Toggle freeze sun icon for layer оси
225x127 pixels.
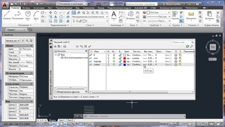(114, 58)
